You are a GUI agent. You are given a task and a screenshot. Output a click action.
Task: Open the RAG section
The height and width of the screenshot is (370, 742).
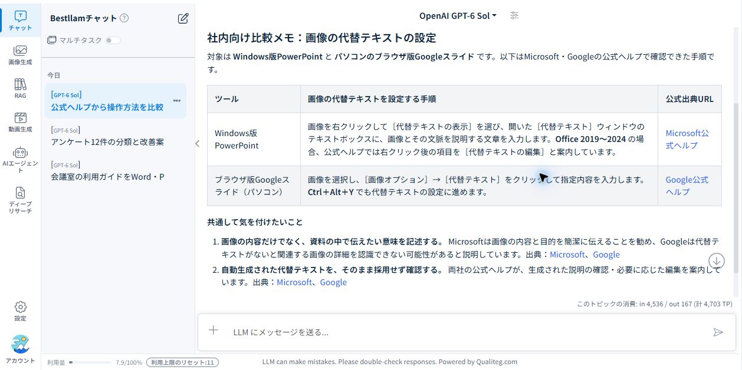[20, 88]
